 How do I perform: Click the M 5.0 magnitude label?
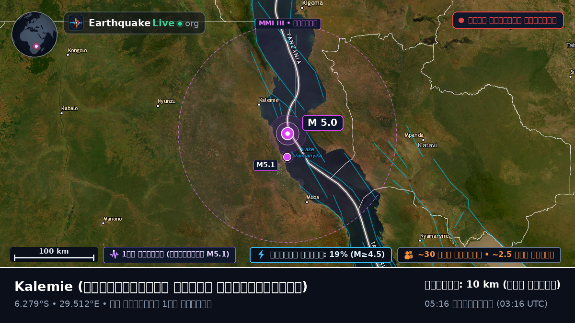[x=322, y=123]
